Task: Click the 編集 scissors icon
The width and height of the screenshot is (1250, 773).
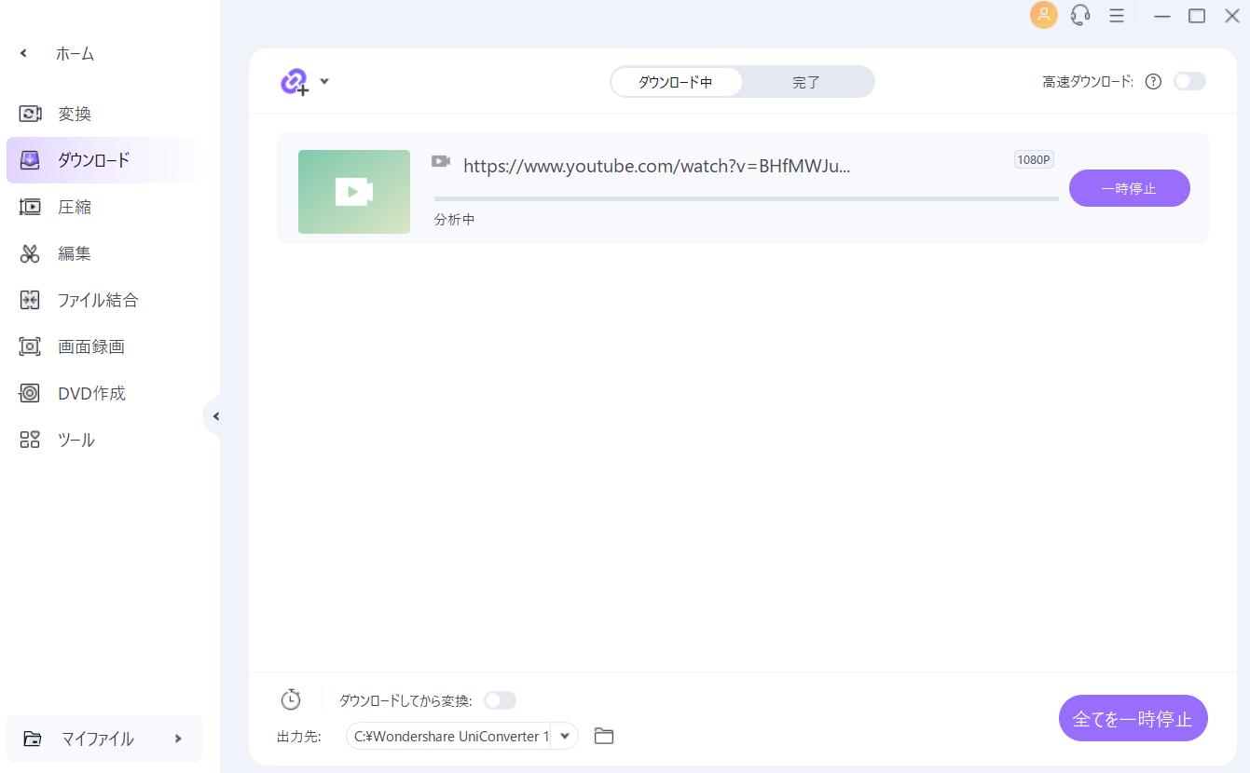Action: [30, 253]
